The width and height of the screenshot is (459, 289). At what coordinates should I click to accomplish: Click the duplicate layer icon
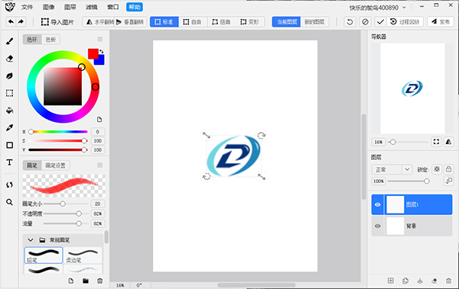tap(405, 281)
